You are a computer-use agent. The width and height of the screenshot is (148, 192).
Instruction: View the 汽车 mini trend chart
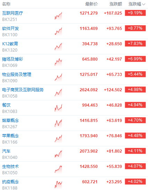(x=58, y=154)
